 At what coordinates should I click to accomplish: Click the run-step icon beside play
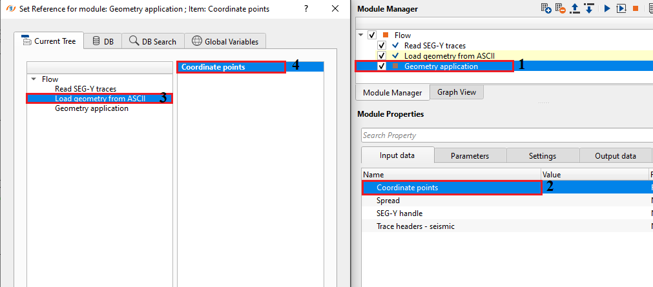(621, 9)
